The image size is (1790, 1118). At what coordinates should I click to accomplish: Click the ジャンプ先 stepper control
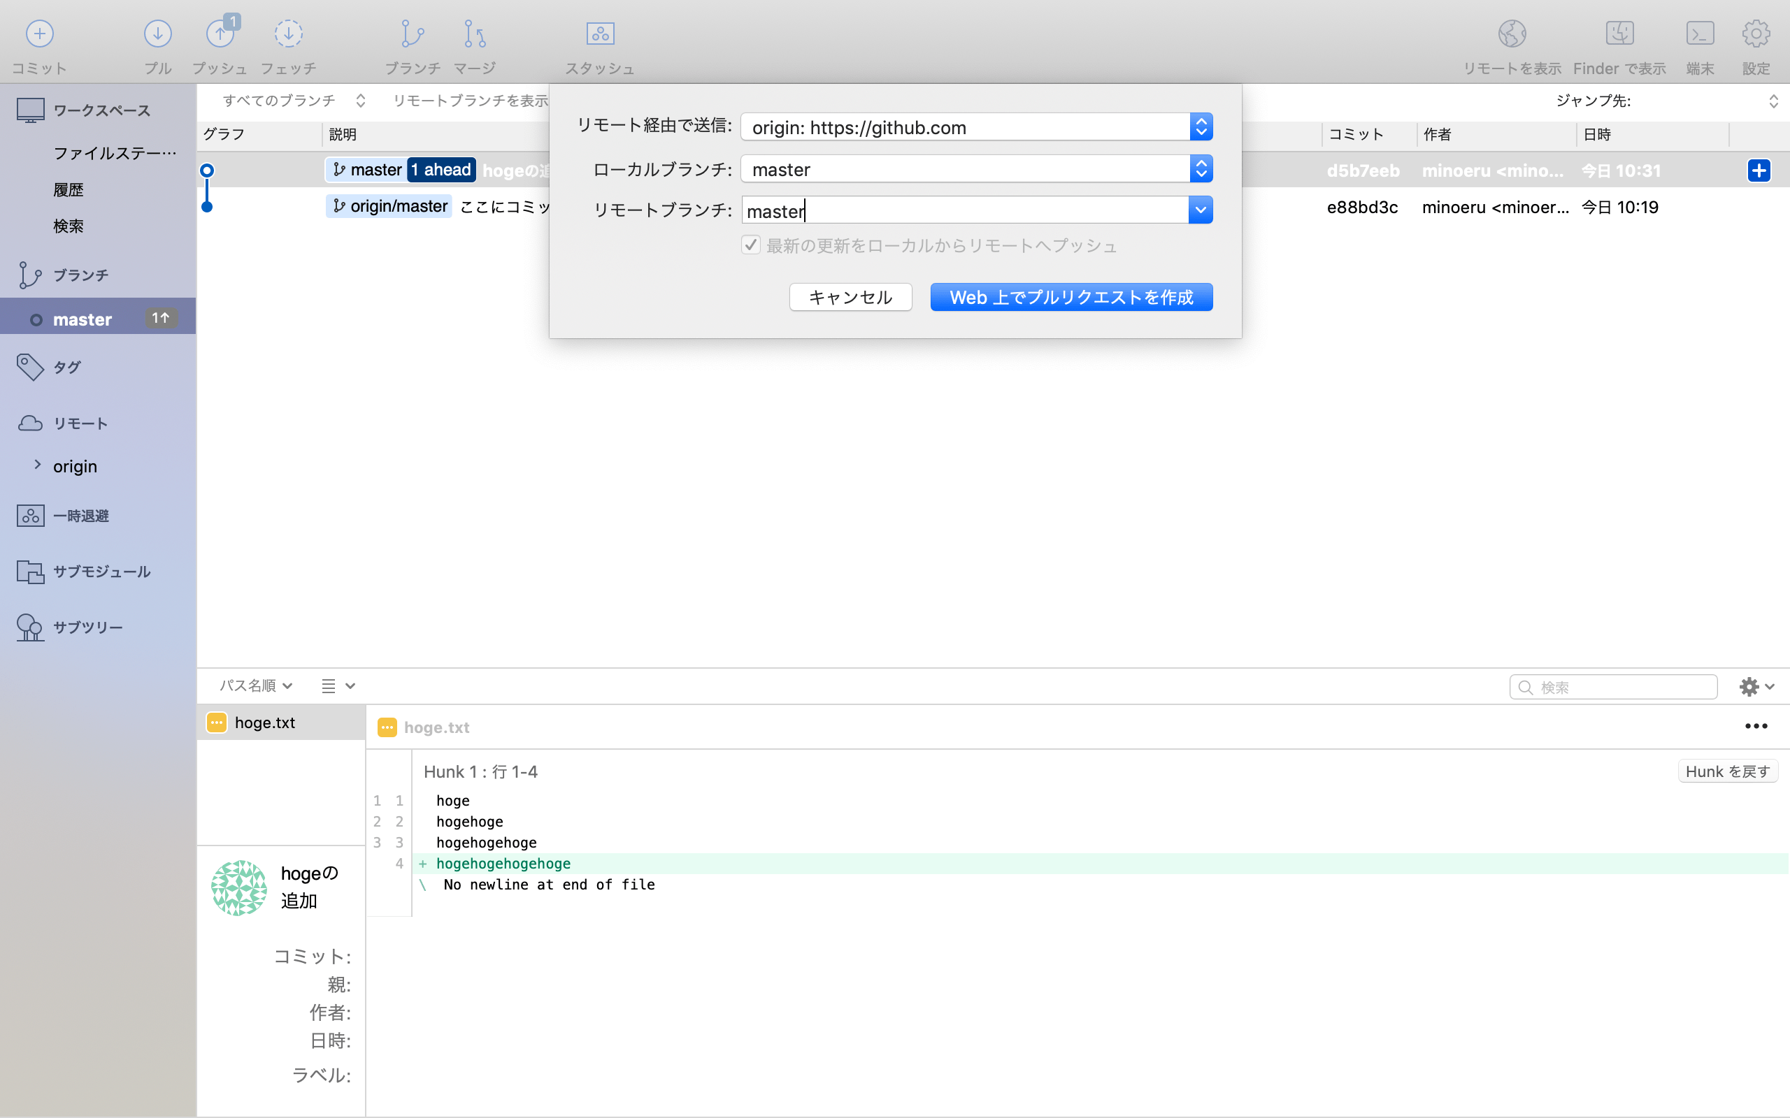(x=1775, y=101)
